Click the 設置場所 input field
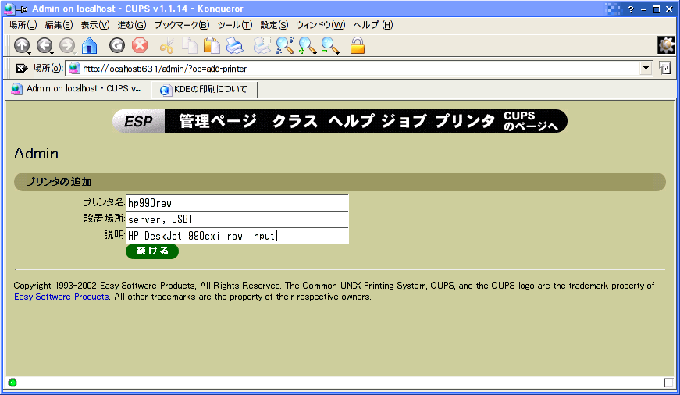The width and height of the screenshot is (680, 395). 237,219
